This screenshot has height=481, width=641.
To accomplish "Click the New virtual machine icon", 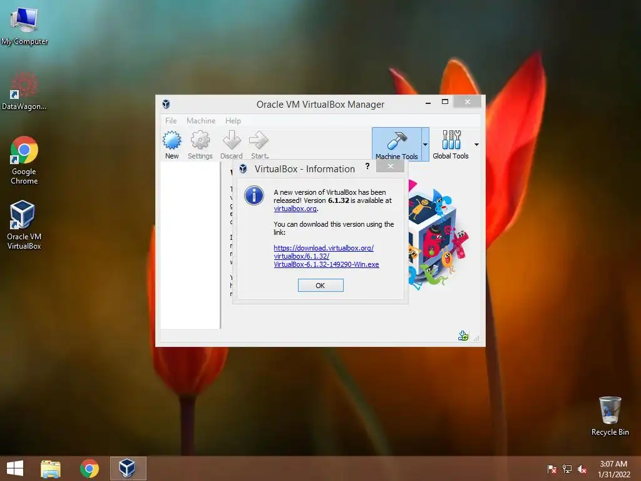I will coord(172,145).
